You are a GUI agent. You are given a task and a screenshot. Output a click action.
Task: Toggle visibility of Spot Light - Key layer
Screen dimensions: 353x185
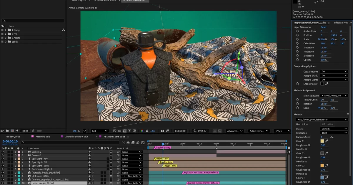click(x=3, y=159)
